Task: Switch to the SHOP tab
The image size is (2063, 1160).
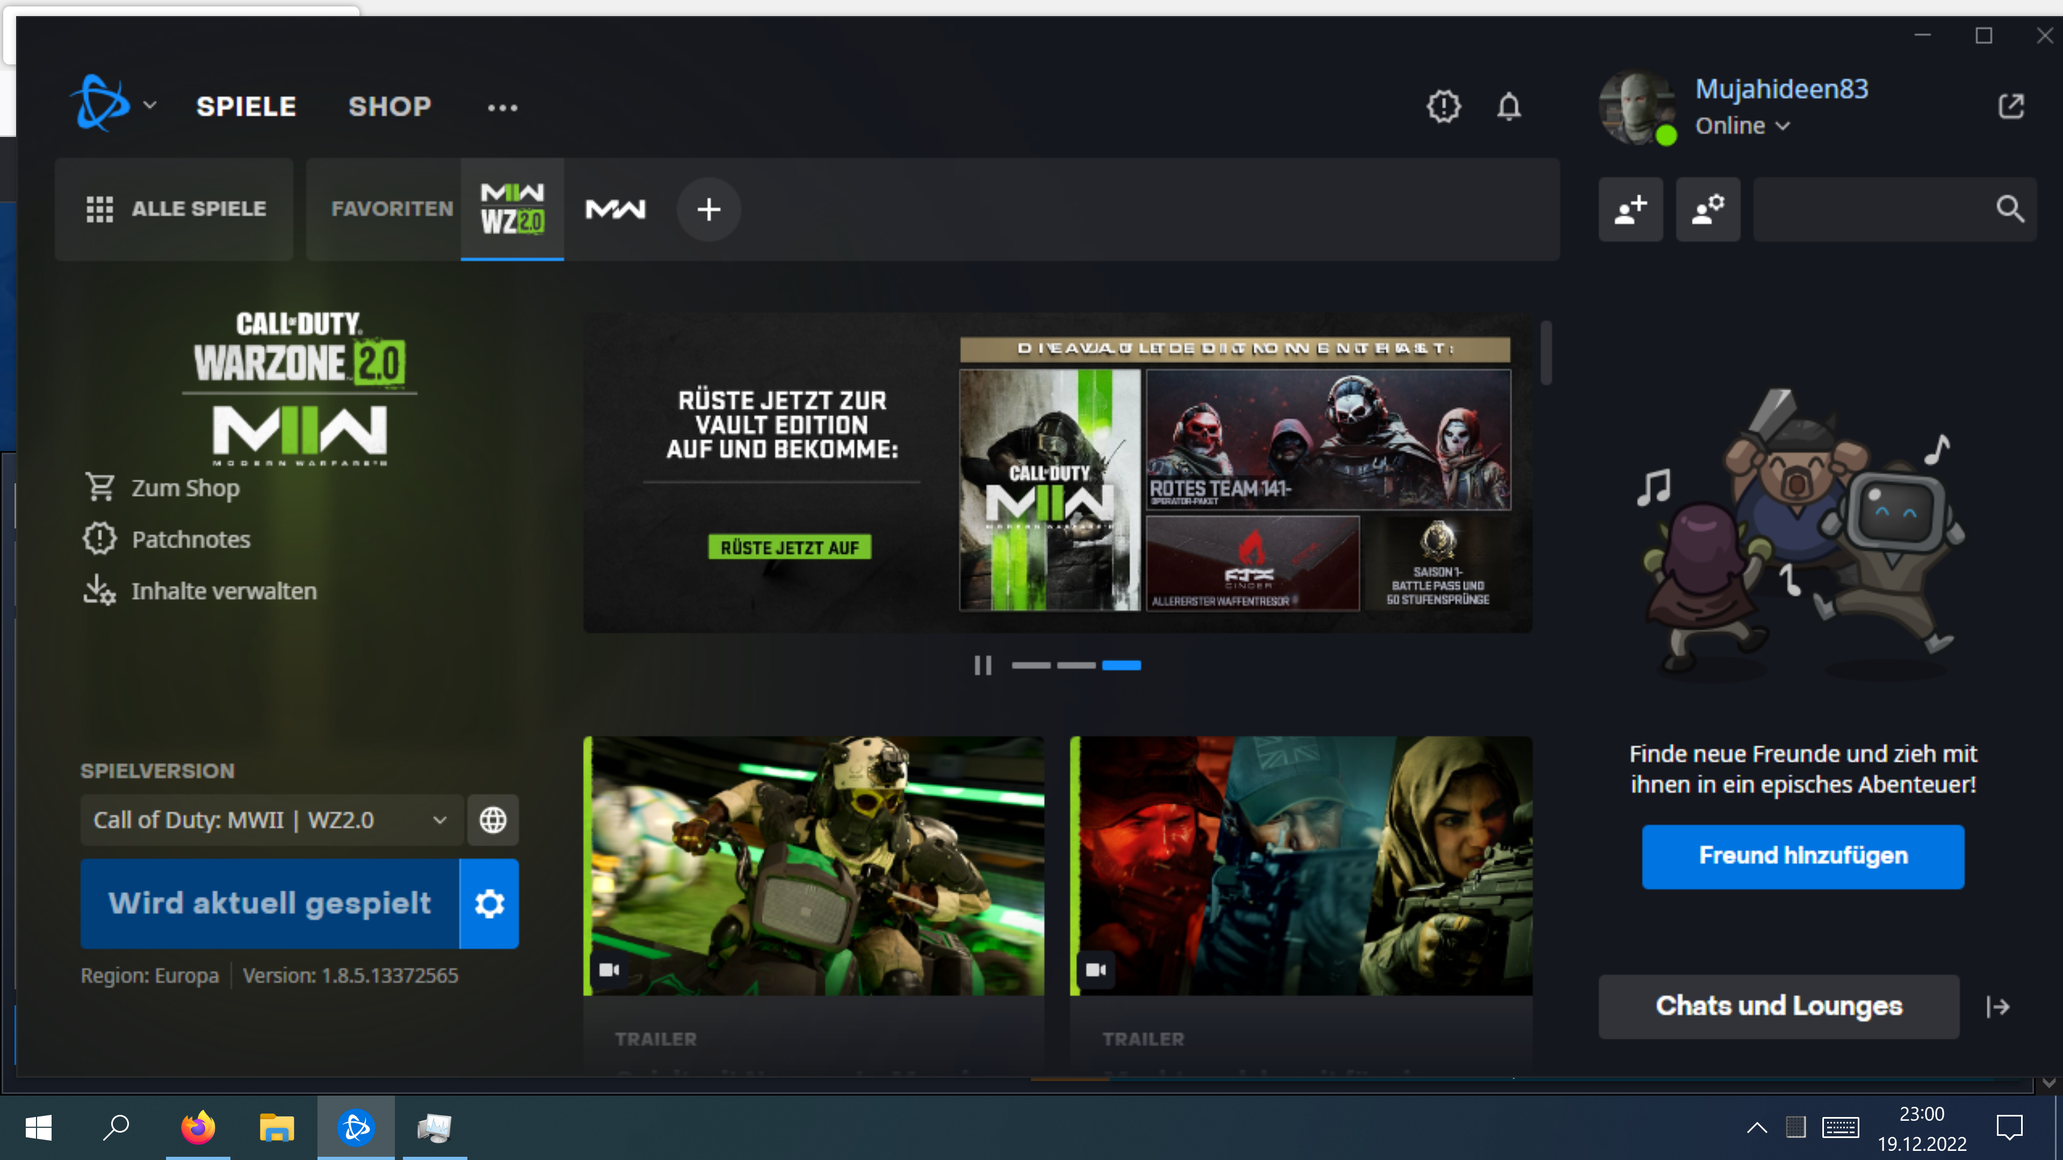Action: 389,106
